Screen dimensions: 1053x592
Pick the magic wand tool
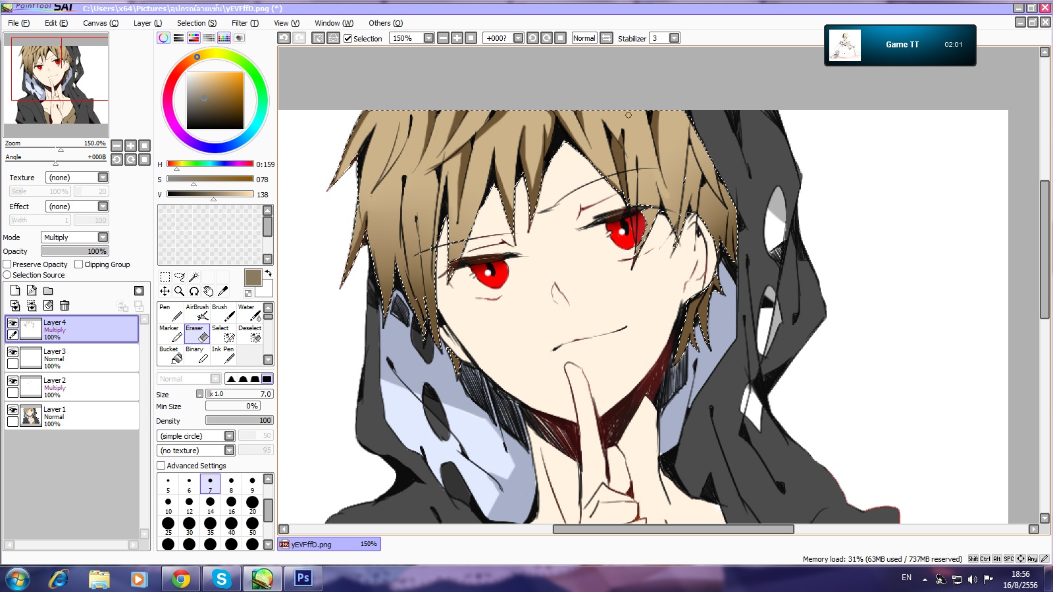coord(193,277)
